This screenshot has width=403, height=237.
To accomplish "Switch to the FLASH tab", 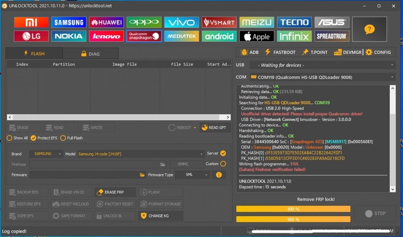I will [x=34, y=53].
